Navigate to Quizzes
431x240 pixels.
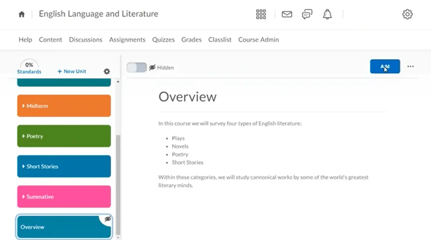pyautogui.click(x=163, y=40)
